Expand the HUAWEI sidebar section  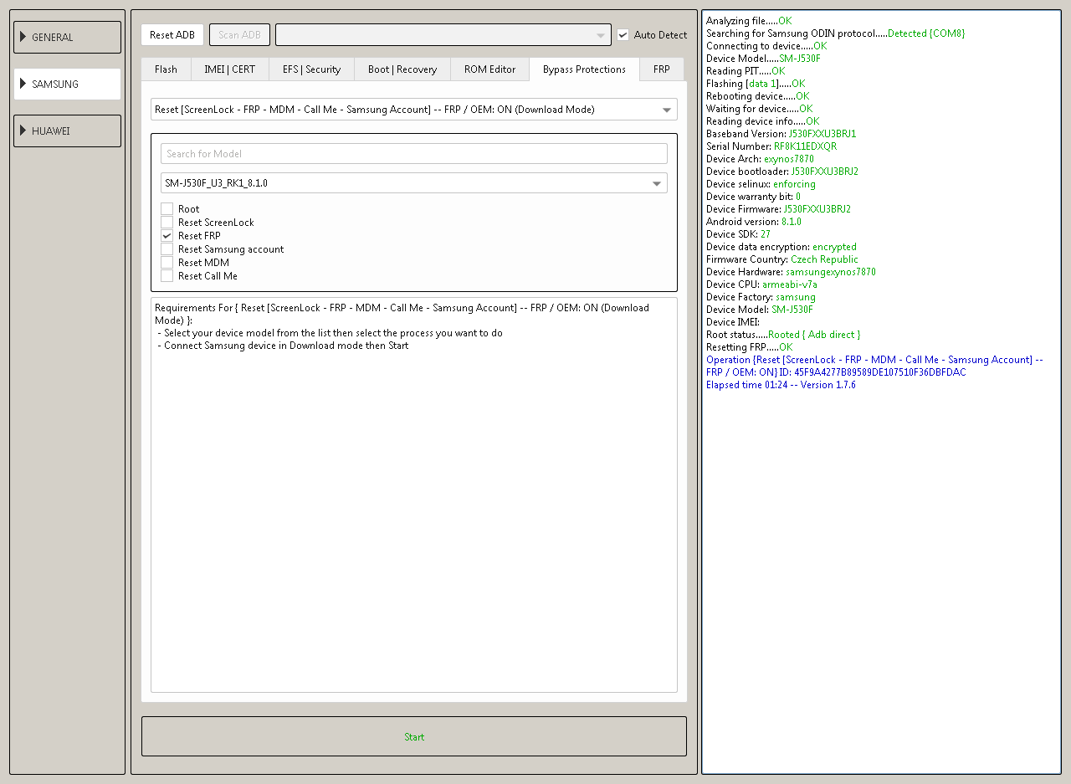coord(67,131)
